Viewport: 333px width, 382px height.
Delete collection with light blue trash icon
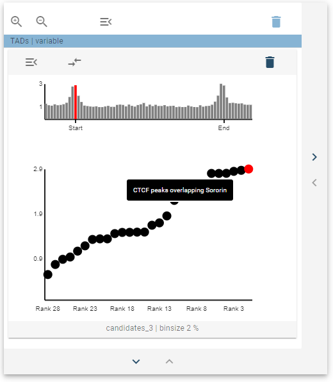276,22
